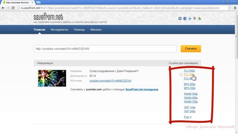Open the youtube.com/watch source link
Viewport: 238px width, 134px height.
110,81
